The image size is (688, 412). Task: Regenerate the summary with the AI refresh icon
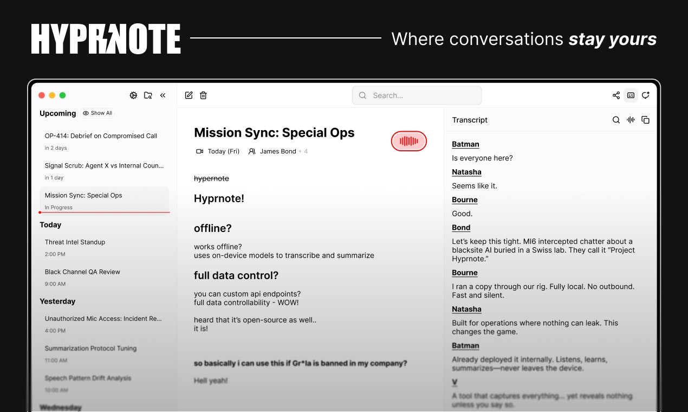tap(646, 95)
